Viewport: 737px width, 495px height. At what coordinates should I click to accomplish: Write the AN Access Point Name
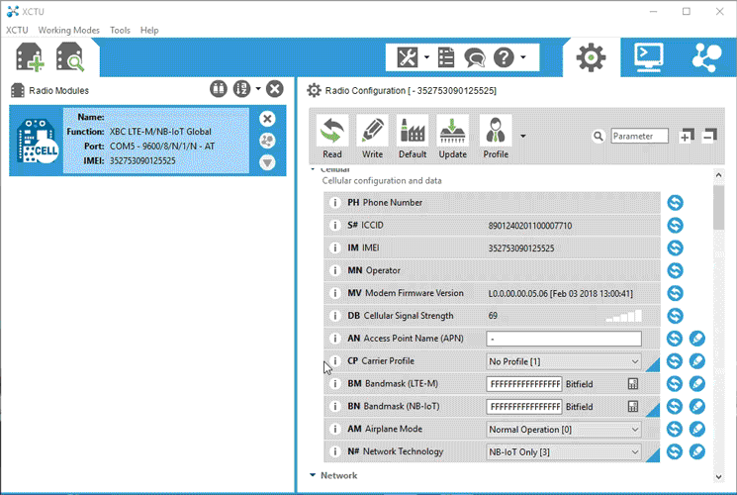pos(697,339)
